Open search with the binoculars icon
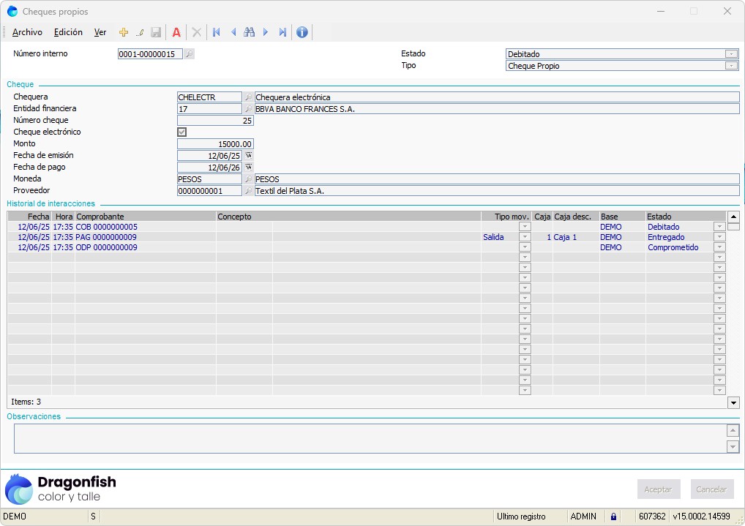 [x=249, y=32]
